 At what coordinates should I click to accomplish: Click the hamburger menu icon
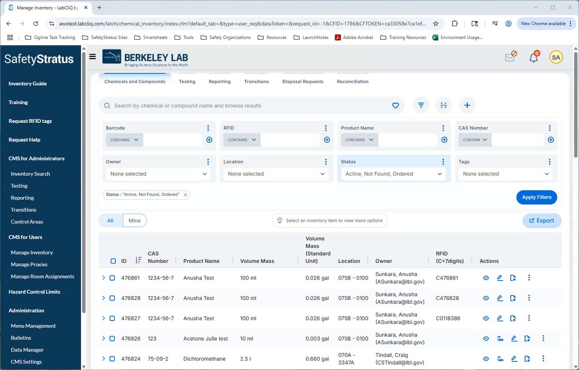pos(92,56)
